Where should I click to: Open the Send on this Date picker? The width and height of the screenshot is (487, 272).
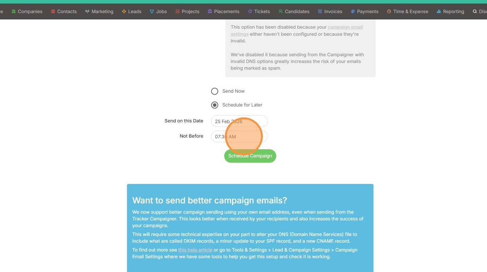click(x=239, y=121)
